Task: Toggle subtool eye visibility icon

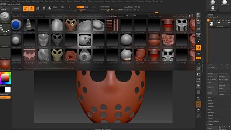Action: pos(229,23)
